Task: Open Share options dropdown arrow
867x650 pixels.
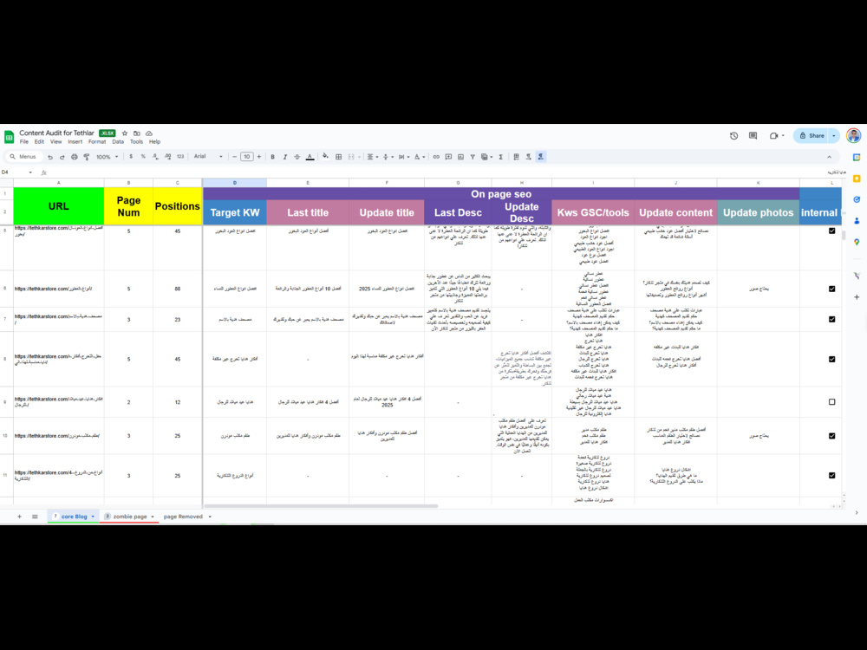Action: coord(834,135)
